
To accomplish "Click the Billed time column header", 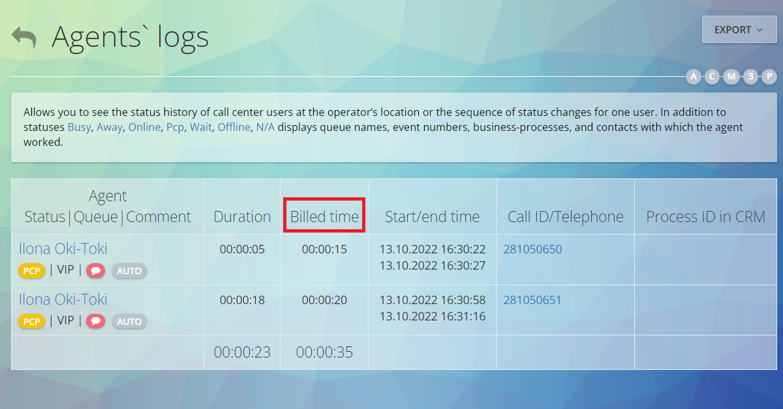I will click(324, 217).
